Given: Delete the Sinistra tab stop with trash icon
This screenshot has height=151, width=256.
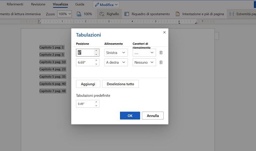Looking at the screenshot, I should (x=161, y=52).
